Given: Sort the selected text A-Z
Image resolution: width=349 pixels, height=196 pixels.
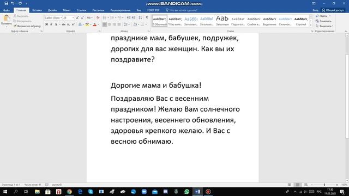Looking at the screenshot, I should pos(140,17).
